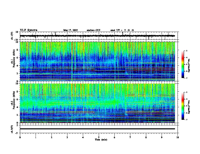This screenshot has height=154, width=200.
Task: Click the "4" kHz tick of ch.1 spectrogram
Action: point(18,66)
